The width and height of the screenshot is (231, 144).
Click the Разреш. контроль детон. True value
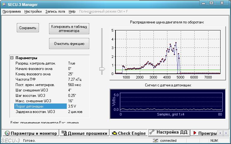click(x=72, y=63)
